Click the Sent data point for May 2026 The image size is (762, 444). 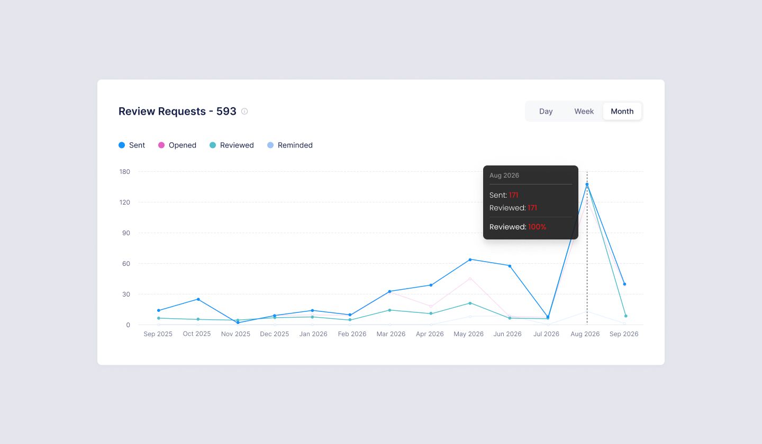(470, 260)
